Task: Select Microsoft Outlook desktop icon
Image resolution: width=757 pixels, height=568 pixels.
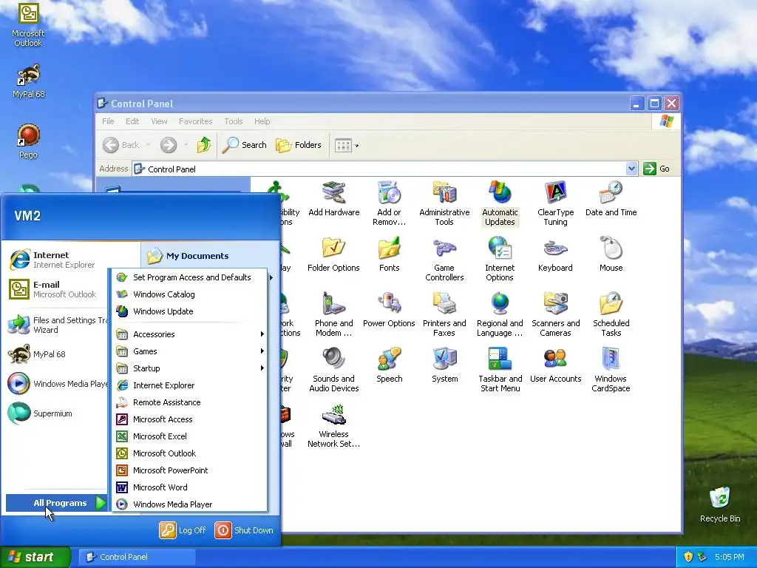Action: (28, 24)
